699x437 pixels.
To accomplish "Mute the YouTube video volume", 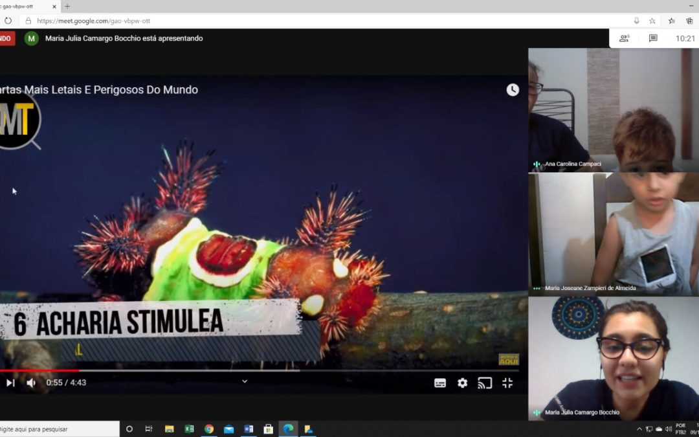I will (31, 383).
